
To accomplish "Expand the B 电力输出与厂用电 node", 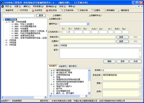I will [51, 73].
